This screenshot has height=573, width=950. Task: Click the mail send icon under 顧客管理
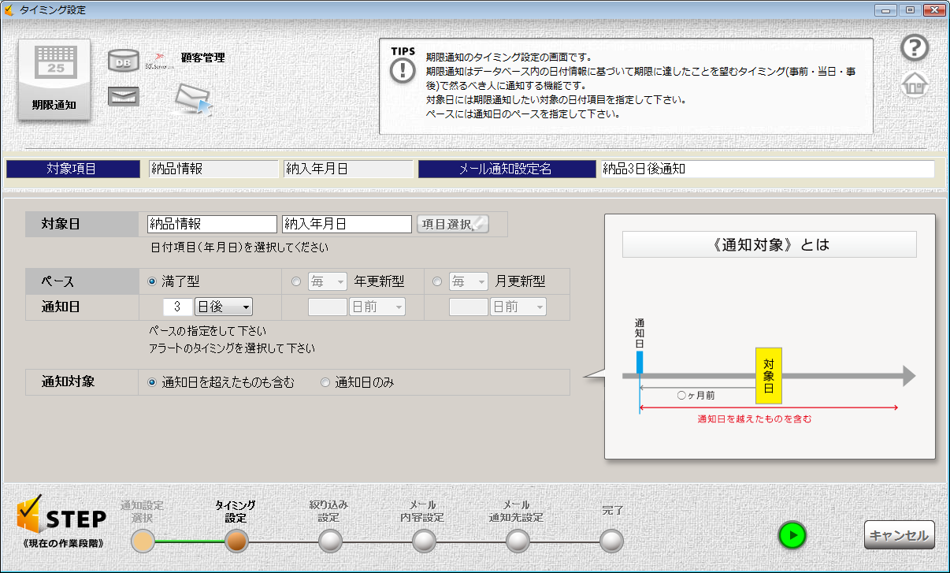[193, 99]
